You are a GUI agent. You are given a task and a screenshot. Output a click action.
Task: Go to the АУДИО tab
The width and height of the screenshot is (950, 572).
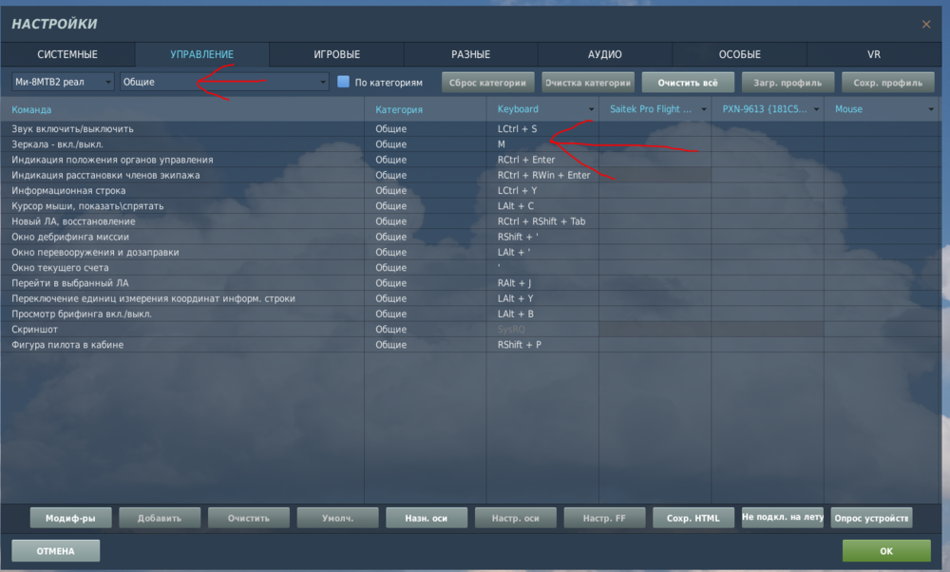click(x=604, y=54)
